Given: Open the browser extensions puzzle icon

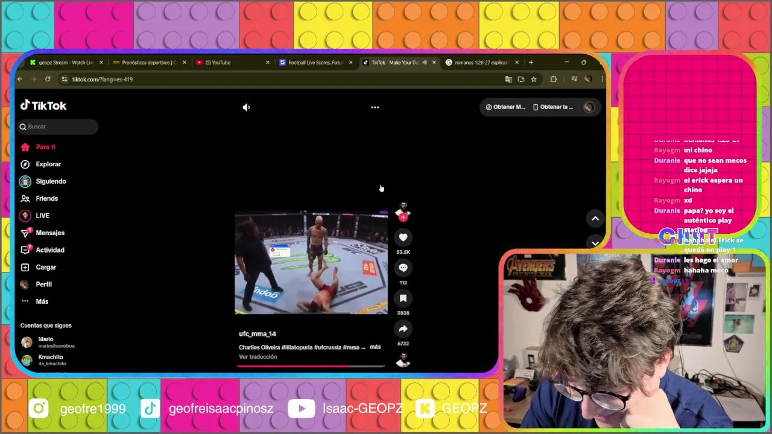Looking at the screenshot, I should pyautogui.click(x=553, y=79).
